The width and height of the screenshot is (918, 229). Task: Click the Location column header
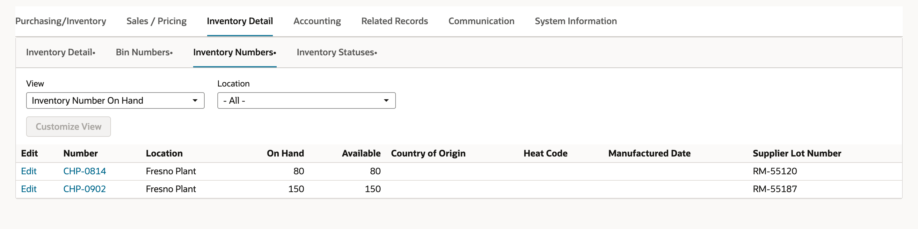pos(164,153)
